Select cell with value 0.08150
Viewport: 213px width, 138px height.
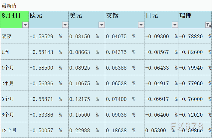point(87,36)
